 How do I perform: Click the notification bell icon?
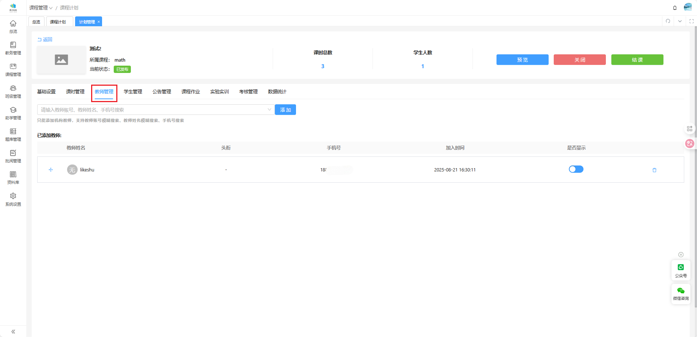tap(675, 8)
